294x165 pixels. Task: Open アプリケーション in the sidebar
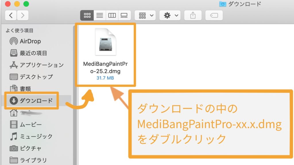point(37,65)
